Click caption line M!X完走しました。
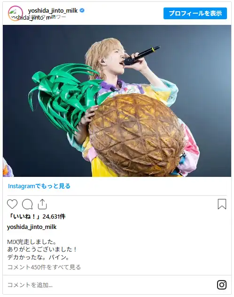Image resolution: width=234 pixels, height=297 pixels. pyautogui.click(x=31, y=242)
